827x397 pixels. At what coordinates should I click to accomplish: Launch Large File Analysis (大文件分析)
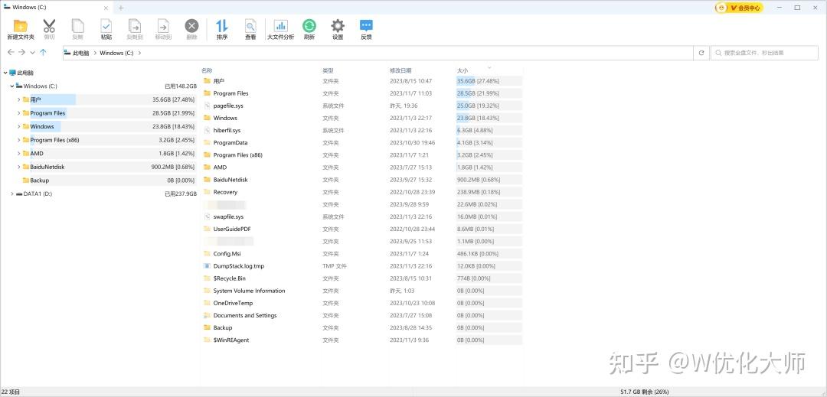click(280, 30)
